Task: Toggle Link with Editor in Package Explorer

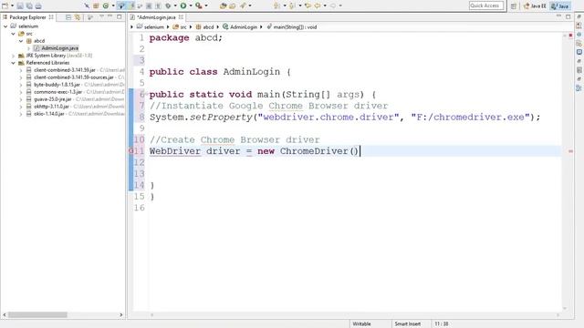Action: pos(77,17)
